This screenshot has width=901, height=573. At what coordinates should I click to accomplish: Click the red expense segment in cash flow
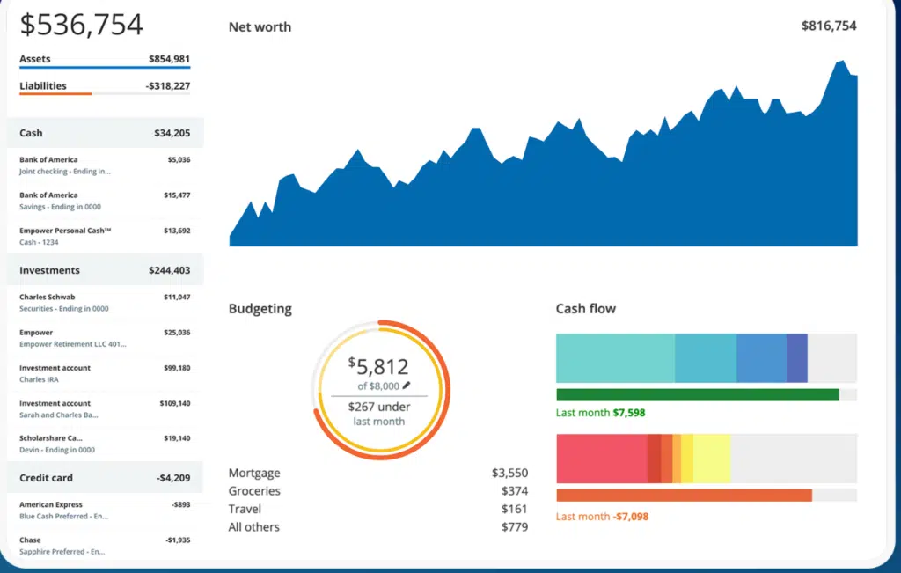click(x=601, y=459)
